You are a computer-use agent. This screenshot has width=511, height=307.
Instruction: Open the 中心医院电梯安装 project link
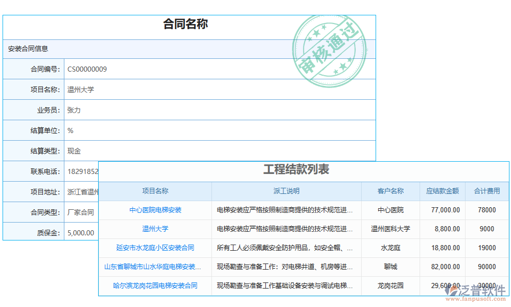click(155, 210)
